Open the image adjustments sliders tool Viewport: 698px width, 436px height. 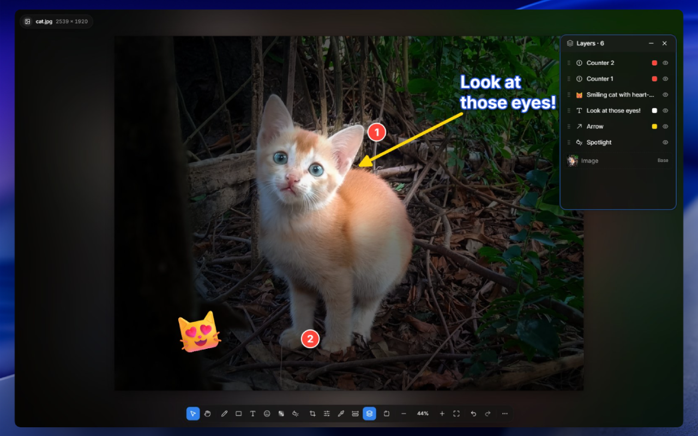(x=327, y=414)
